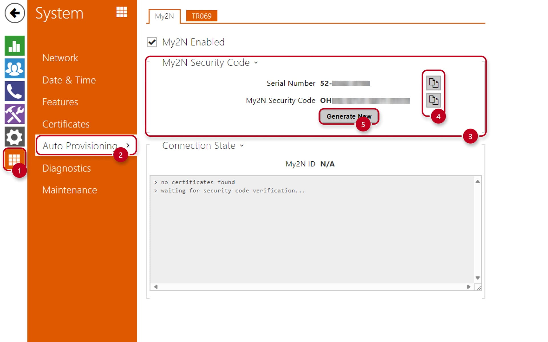Click the log scroll up arrow
Viewport: 548px width, 342px height.
478,182
